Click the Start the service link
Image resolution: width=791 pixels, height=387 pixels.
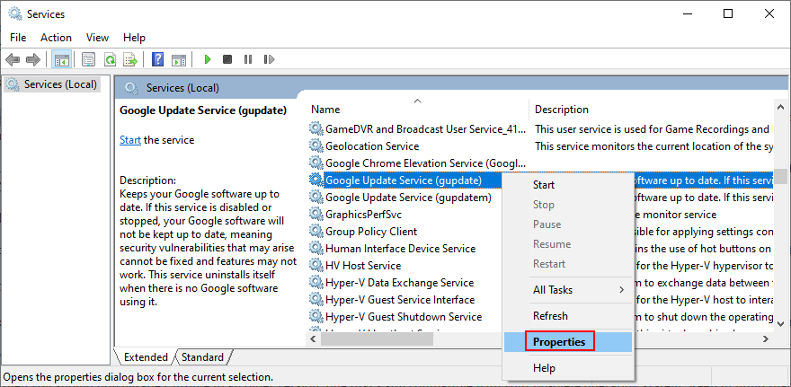click(x=130, y=140)
